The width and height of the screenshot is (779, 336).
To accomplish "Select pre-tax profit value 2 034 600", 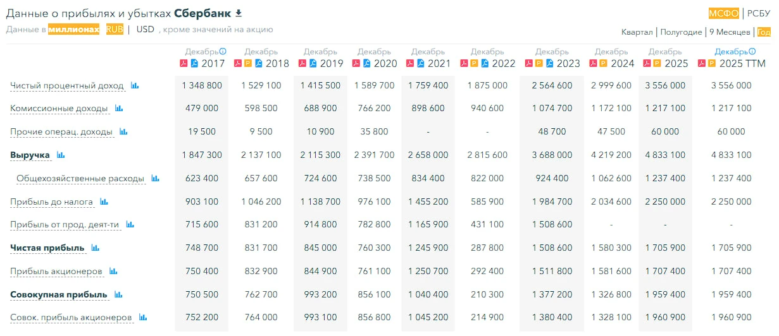I will [x=611, y=202].
